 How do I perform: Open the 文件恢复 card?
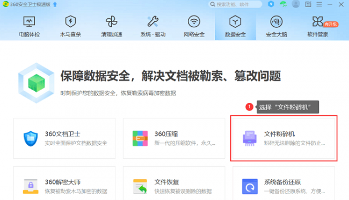[174, 183]
